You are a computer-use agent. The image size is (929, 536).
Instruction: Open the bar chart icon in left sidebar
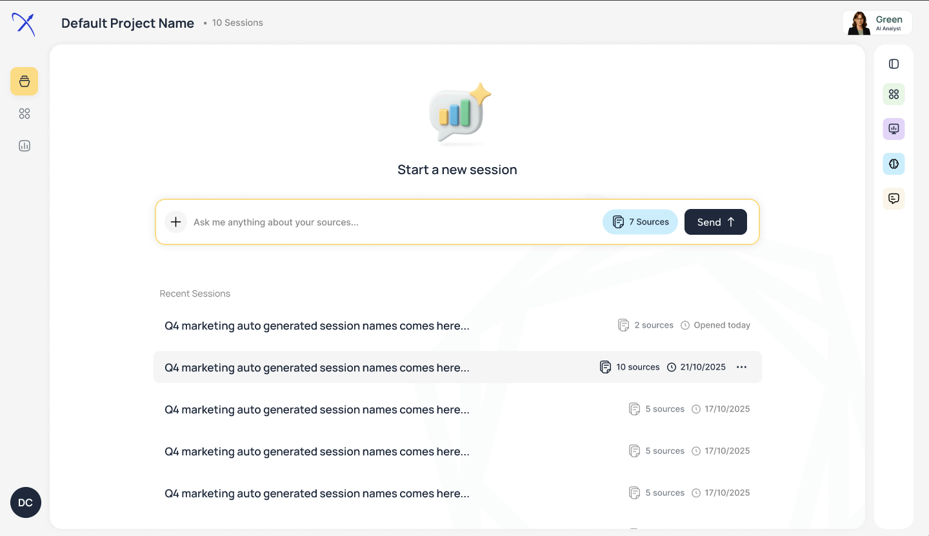pos(25,146)
